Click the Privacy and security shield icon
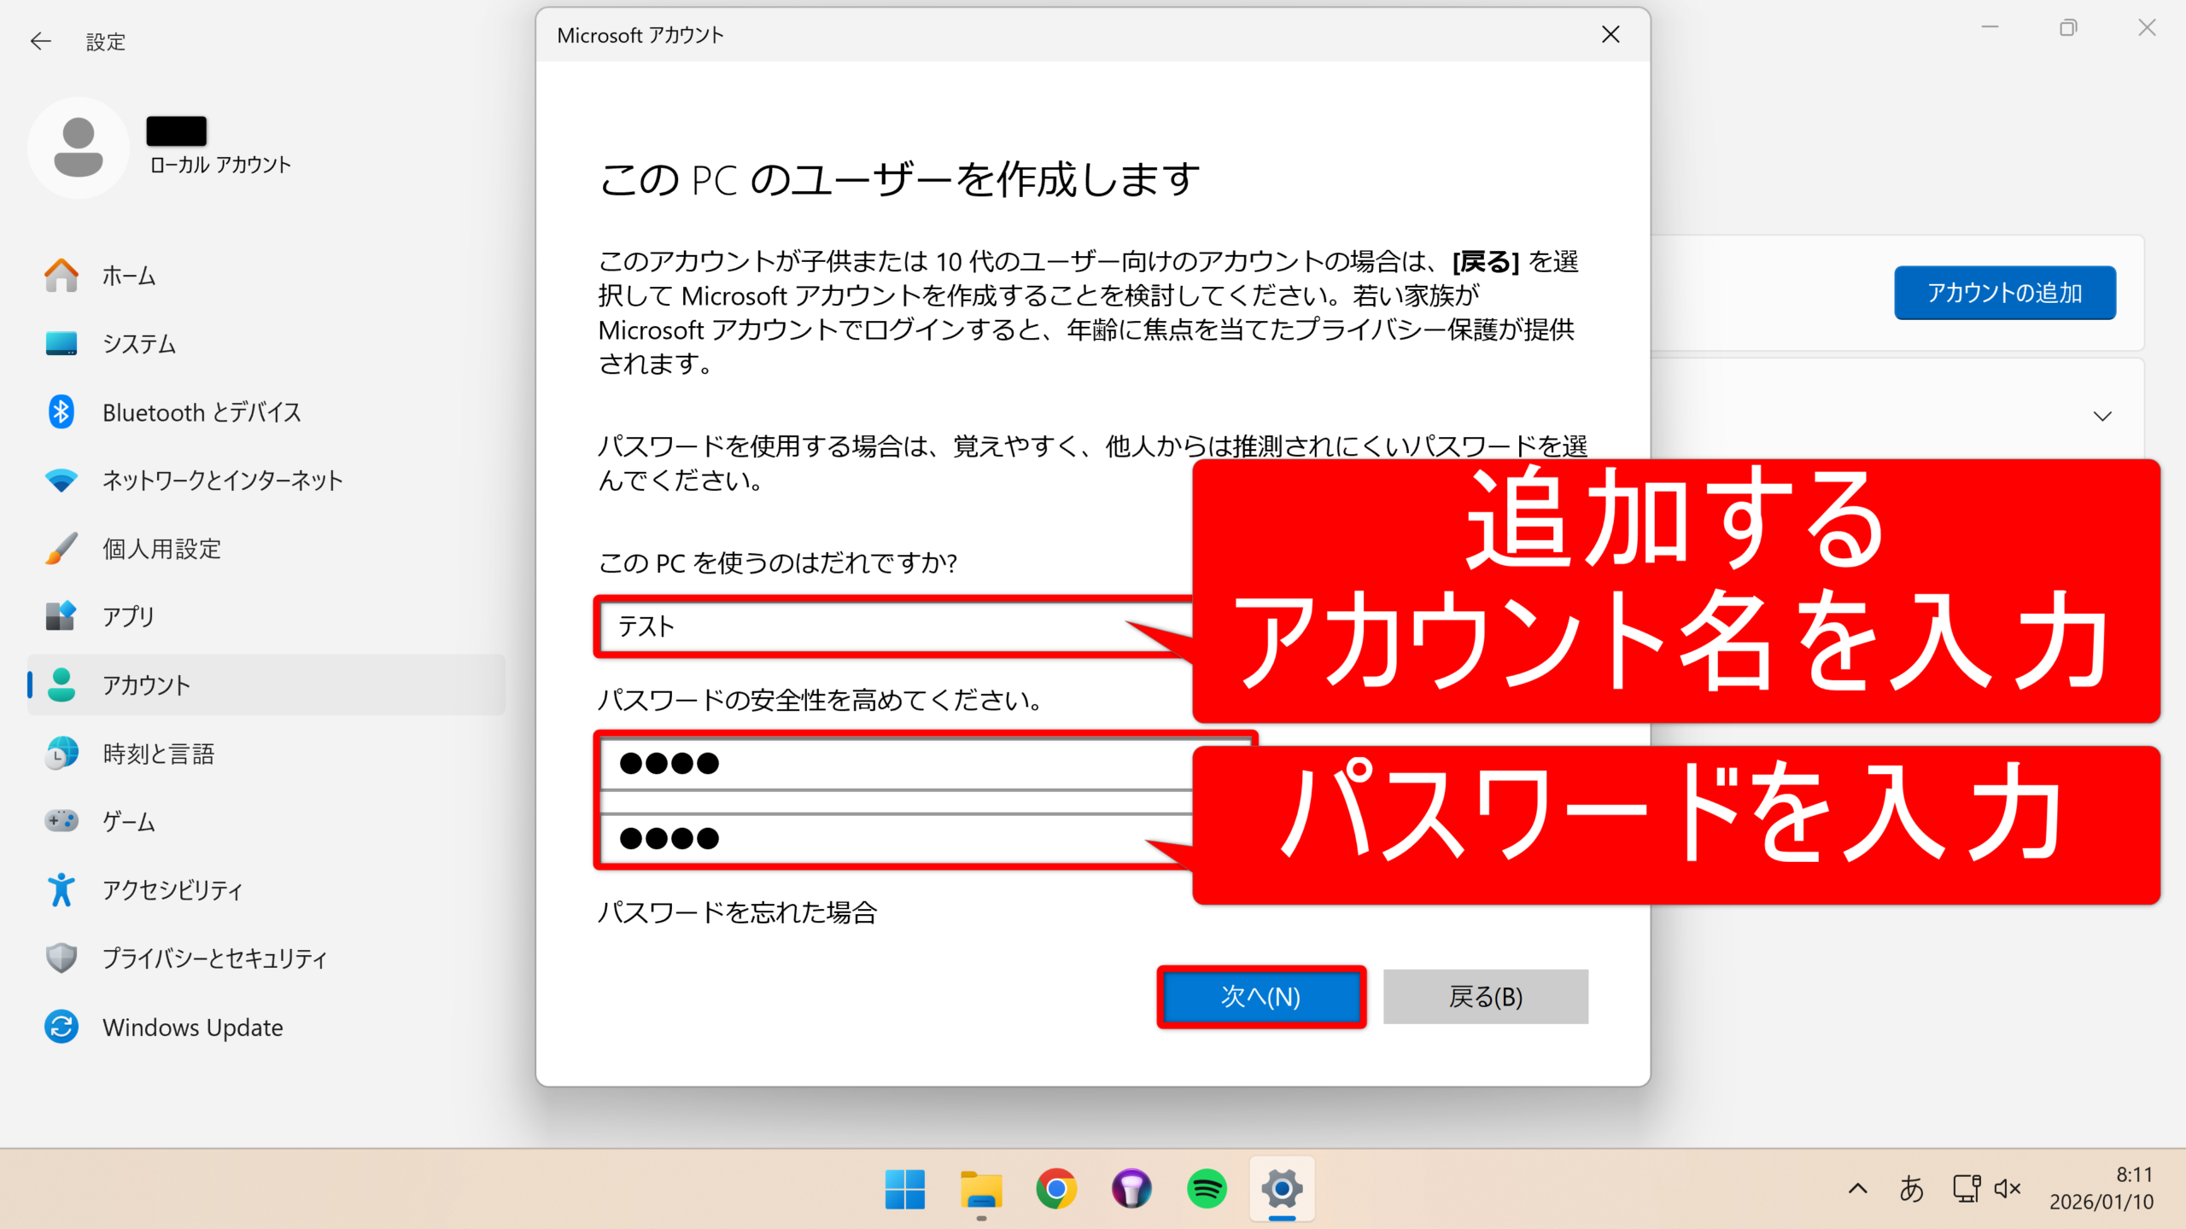This screenshot has height=1229, width=2186. (x=61, y=958)
